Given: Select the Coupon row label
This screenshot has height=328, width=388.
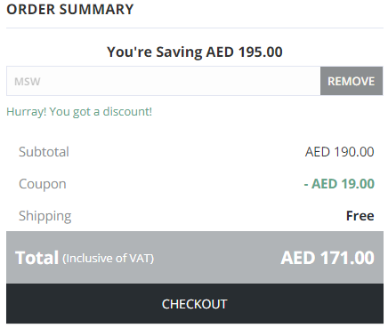Looking at the screenshot, I should 43,184.
